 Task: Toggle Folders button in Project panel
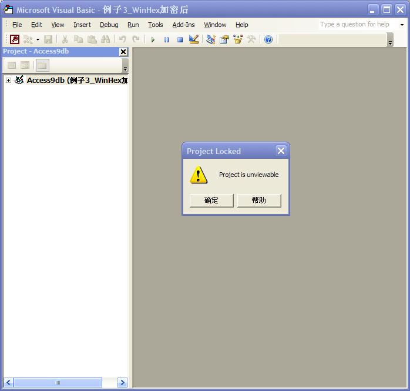point(42,65)
